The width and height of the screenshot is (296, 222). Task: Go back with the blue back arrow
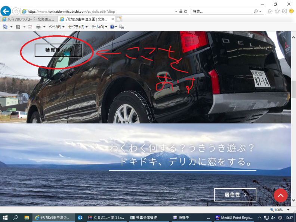[x=6, y=11]
